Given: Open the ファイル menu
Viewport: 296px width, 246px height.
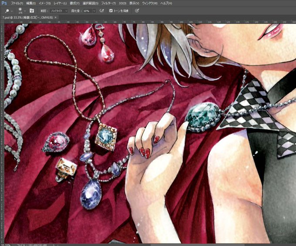Looking at the screenshot, I should click(x=17, y=3).
